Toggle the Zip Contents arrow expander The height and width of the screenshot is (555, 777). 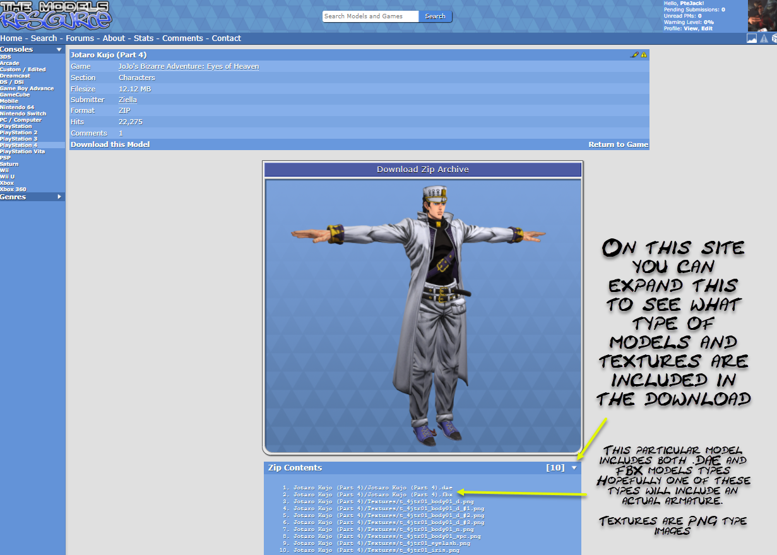574,468
